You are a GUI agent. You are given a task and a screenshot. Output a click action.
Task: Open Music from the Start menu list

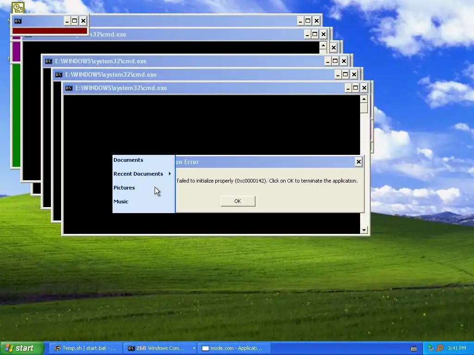click(x=121, y=202)
